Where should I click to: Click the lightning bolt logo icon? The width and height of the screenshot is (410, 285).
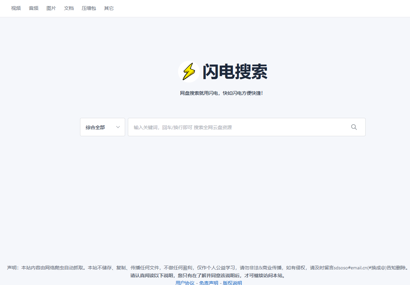tap(189, 72)
